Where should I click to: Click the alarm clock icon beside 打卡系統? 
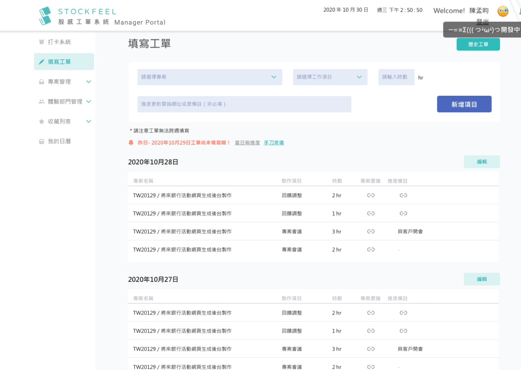point(41,42)
